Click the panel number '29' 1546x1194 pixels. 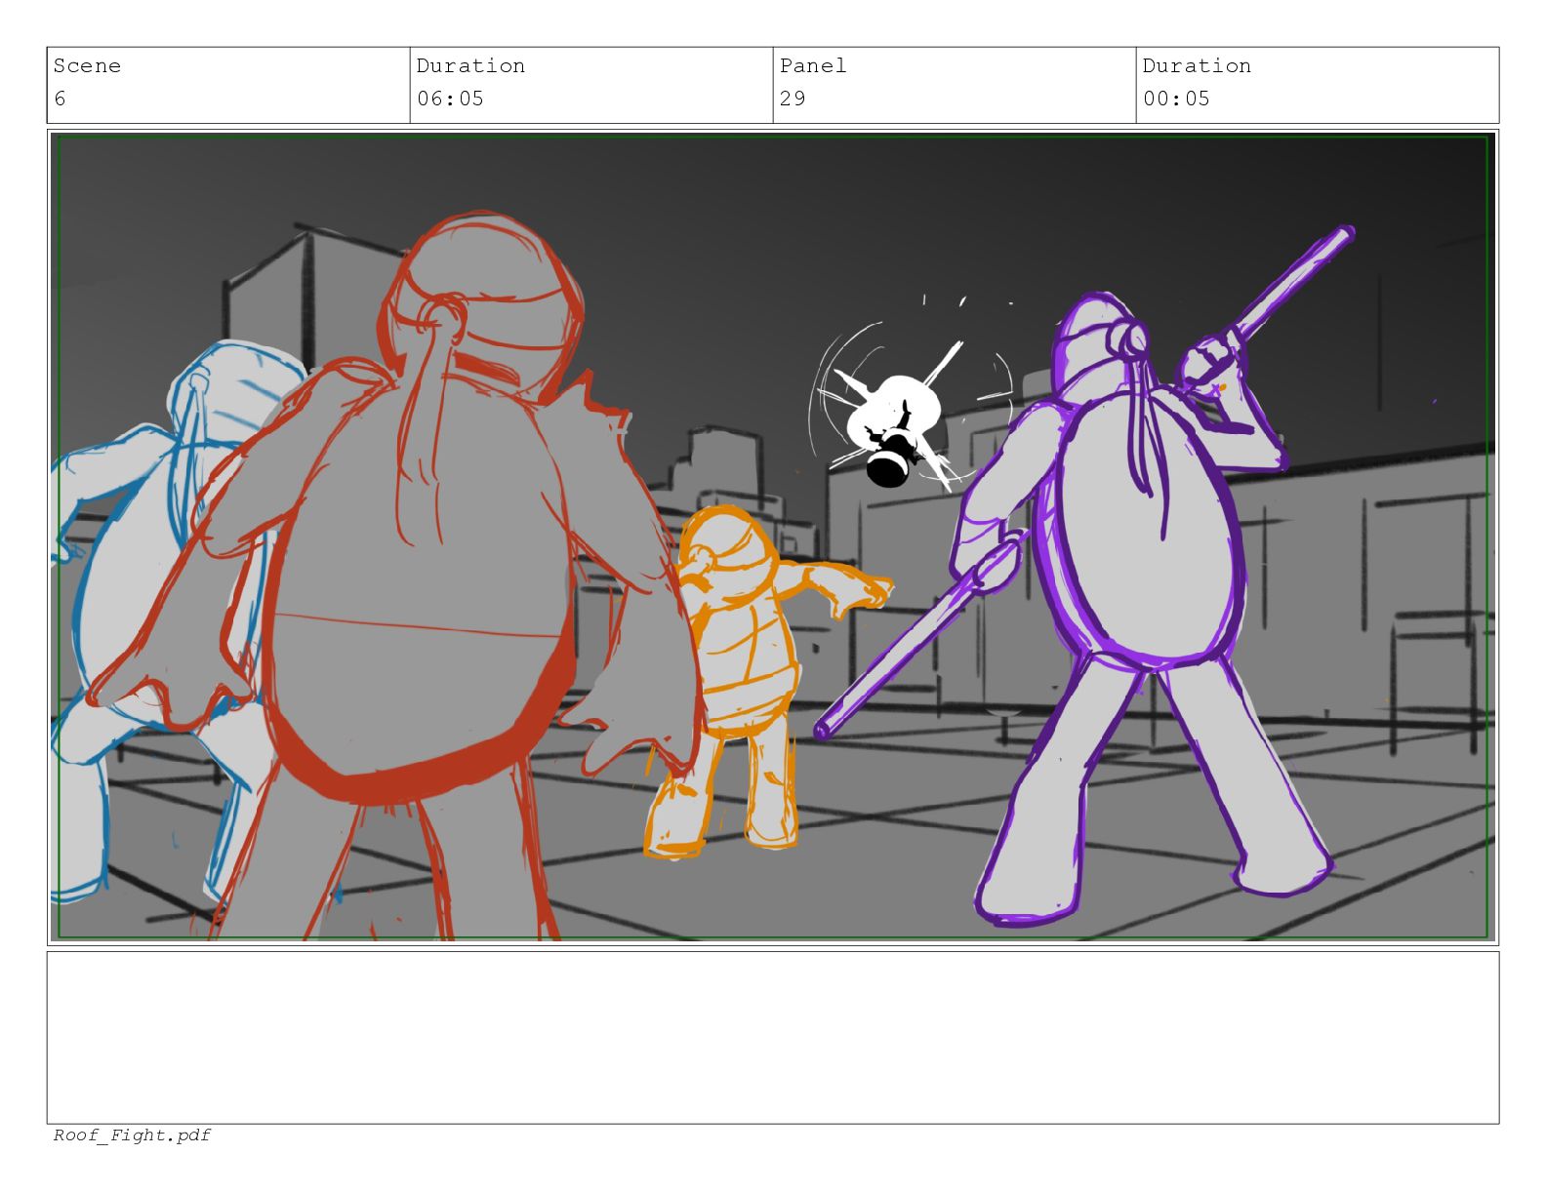click(793, 99)
